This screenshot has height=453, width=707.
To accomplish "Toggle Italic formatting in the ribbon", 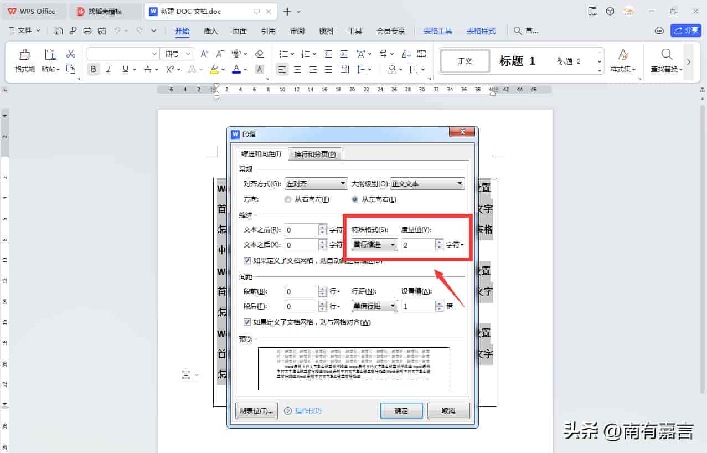I will [109, 69].
